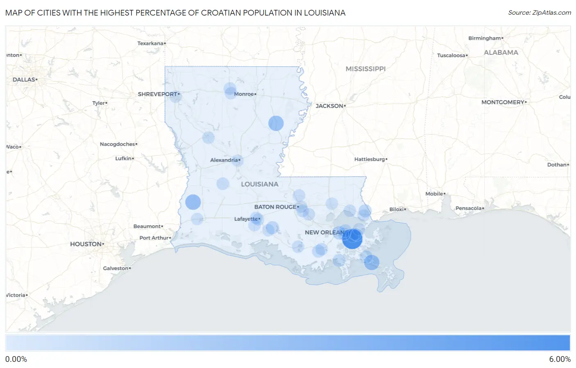
Task: Click the Texarkana city label
Action: (150, 43)
